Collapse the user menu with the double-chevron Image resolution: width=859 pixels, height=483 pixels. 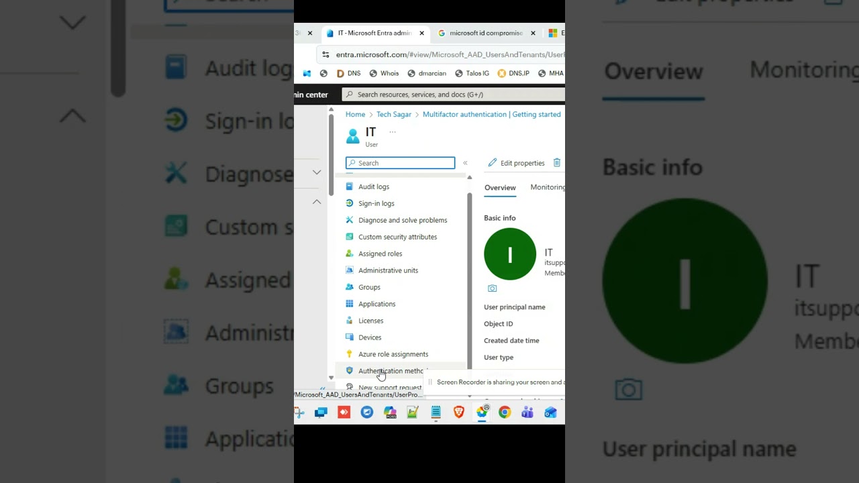(465, 163)
